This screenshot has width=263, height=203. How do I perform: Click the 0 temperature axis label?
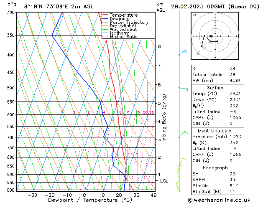pyautogui.click(x=84, y=195)
